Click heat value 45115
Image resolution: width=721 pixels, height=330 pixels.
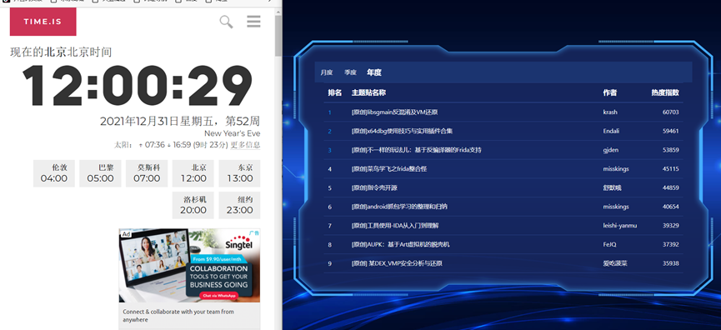[670, 168]
